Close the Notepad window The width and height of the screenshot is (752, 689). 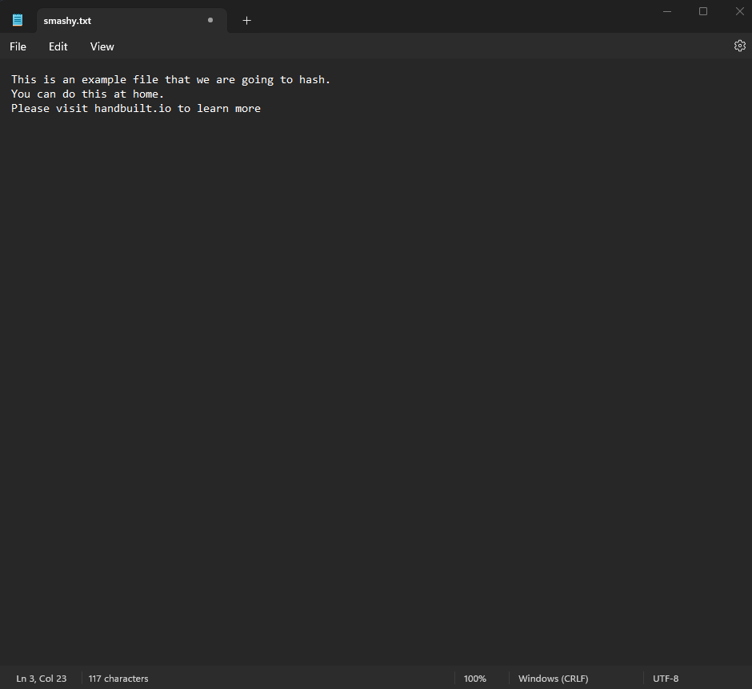[x=739, y=11]
